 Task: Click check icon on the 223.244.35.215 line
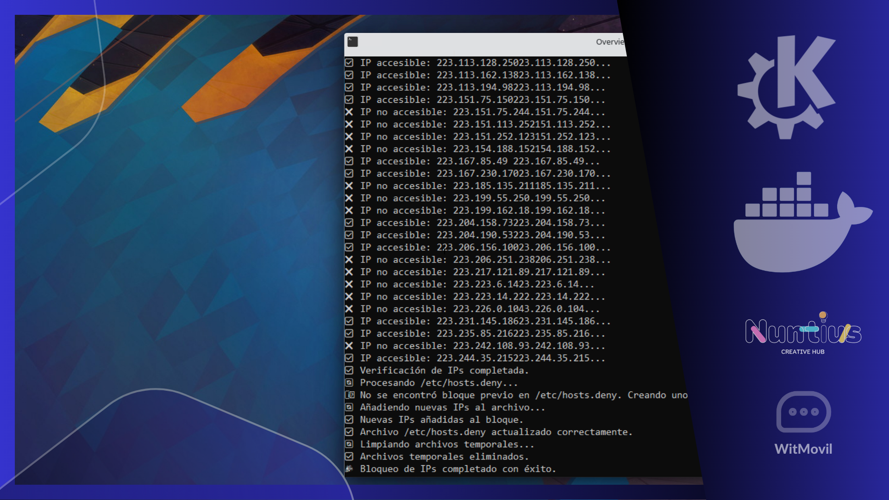[x=349, y=358]
